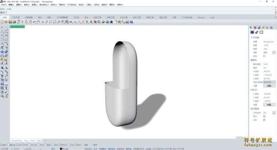The image size is (277, 150).
Task: Toggle the 中点 (Mid) osnap checkbox
Action: tap(23, 145)
